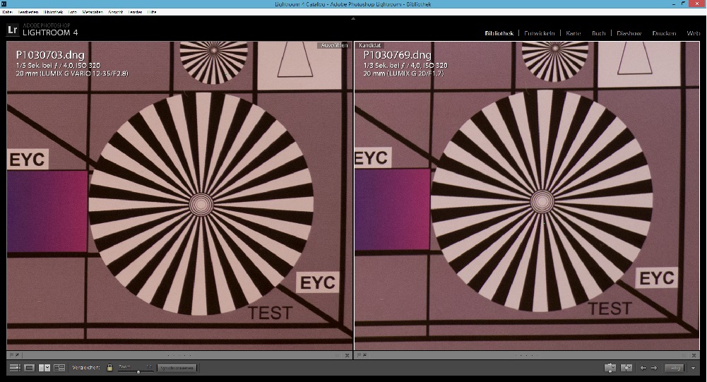Click the Zoom slider handle
Screen dimensions: 707x382
point(138,371)
